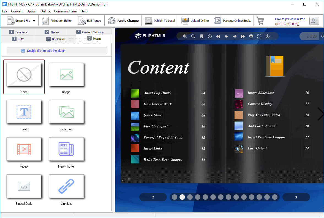Select the Plugin tab
This screenshot has width=324, height=218.
coord(94,39)
